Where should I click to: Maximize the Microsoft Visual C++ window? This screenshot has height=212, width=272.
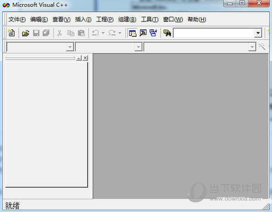242,3
